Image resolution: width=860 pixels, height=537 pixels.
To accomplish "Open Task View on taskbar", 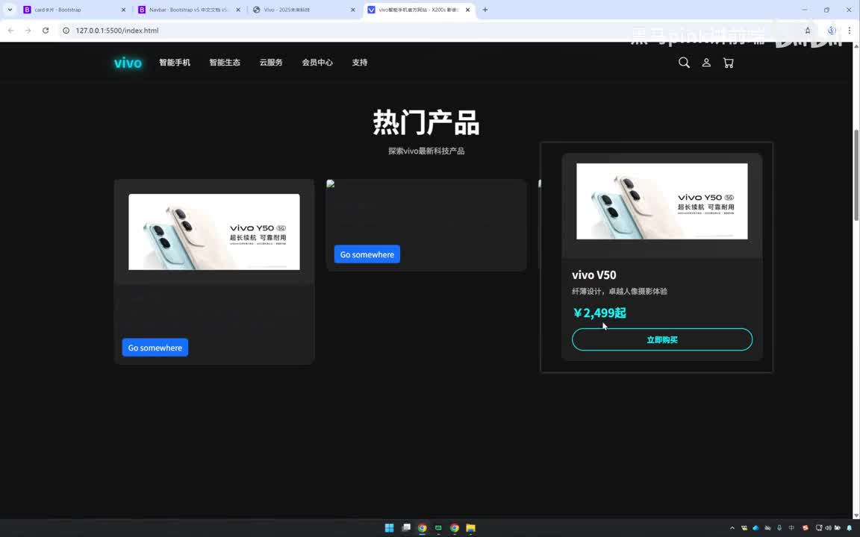I will coord(406,528).
